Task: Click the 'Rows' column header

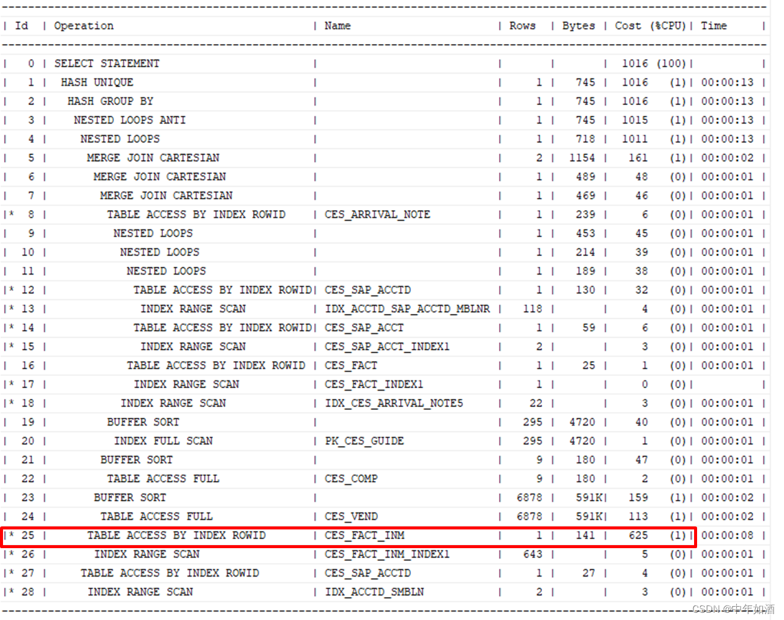Action: 523,26
